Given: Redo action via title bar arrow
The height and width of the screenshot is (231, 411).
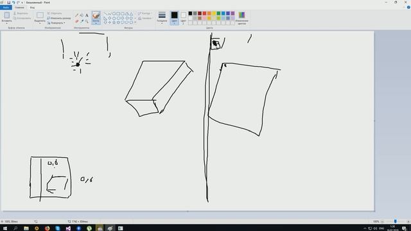Looking at the screenshot, I should click(18, 3).
